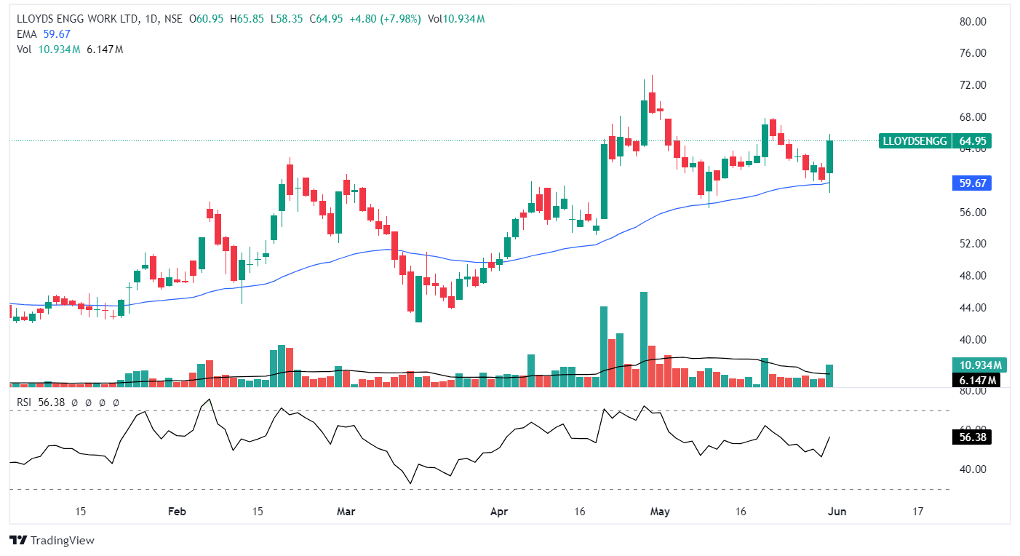This screenshot has width=1020, height=556.
Task: Click the 44.00 level on the price scale
Action: point(971,308)
